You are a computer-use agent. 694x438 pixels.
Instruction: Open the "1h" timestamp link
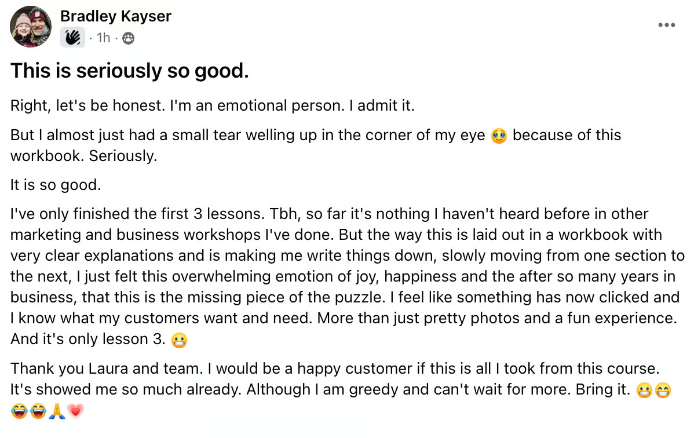point(103,38)
